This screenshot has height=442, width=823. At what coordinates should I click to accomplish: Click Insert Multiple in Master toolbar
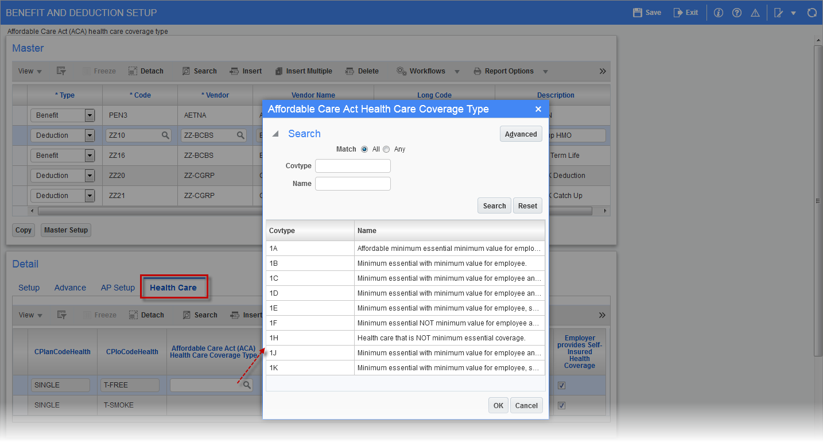(304, 71)
